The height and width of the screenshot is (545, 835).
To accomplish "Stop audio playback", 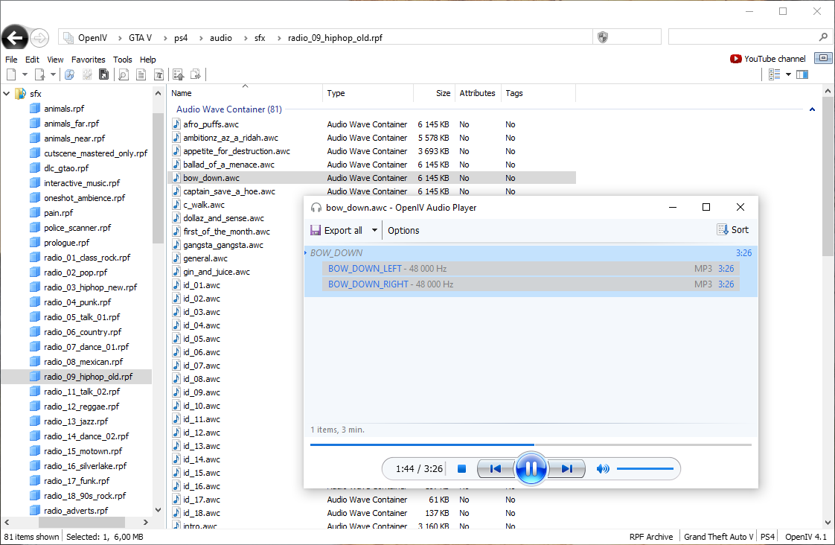I will (461, 469).
